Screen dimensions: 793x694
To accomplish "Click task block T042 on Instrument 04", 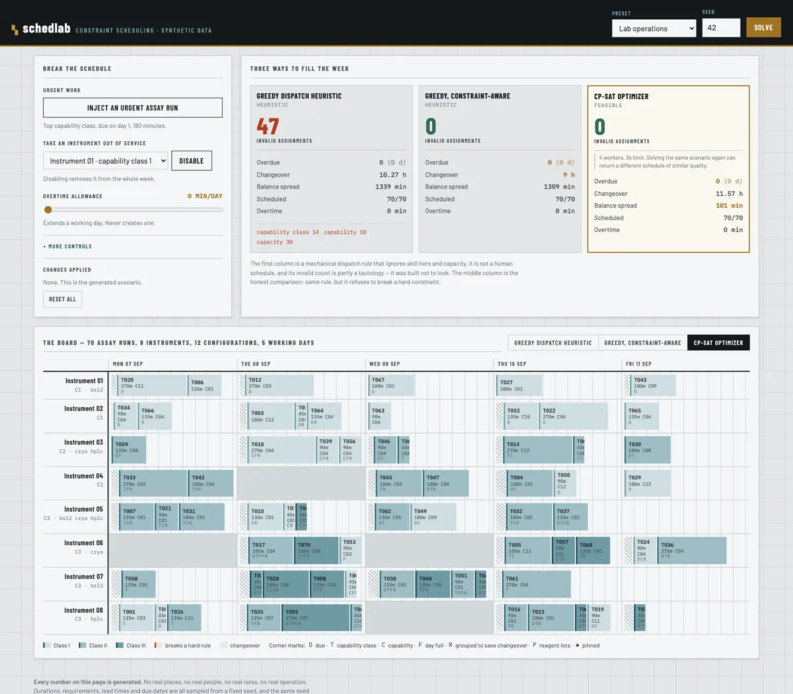I will (211, 483).
